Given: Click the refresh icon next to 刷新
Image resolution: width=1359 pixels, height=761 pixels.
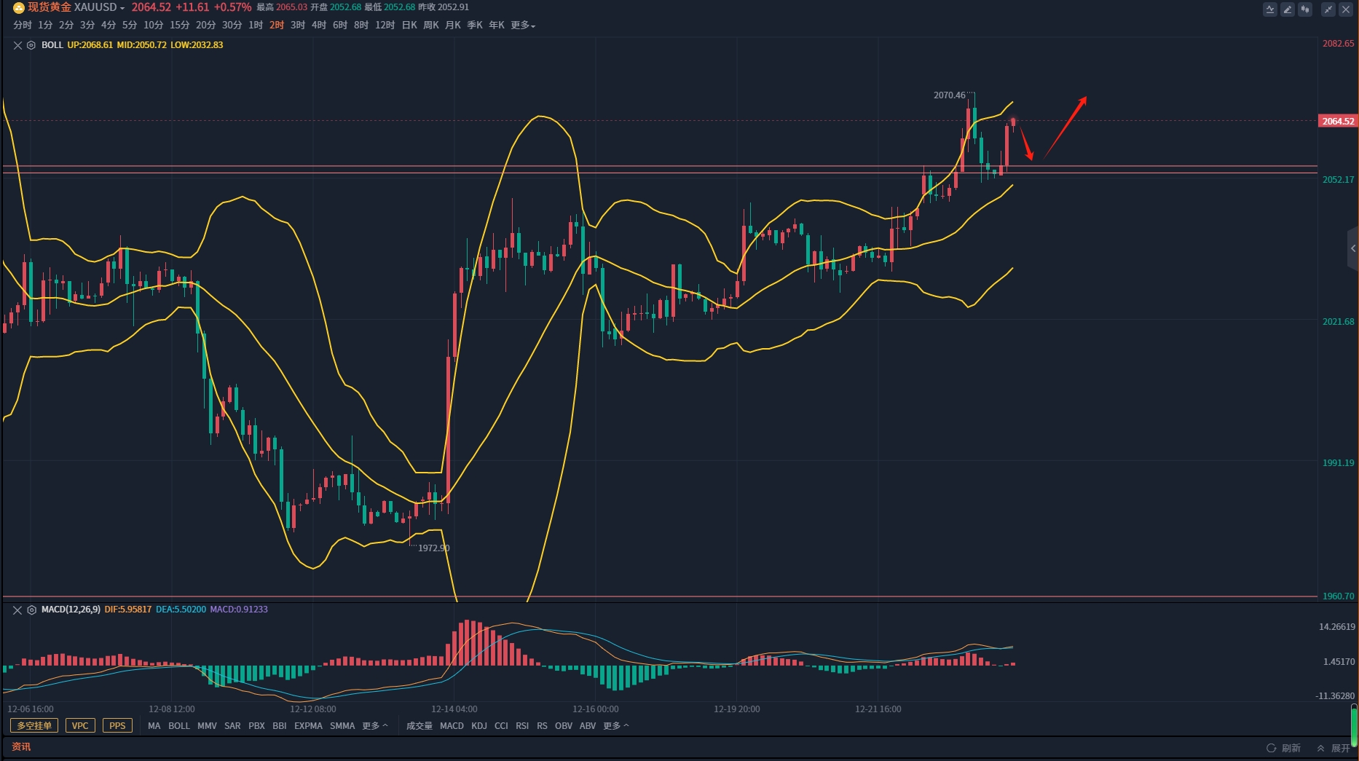Looking at the screenshot, I should [x=1272, y=748].
